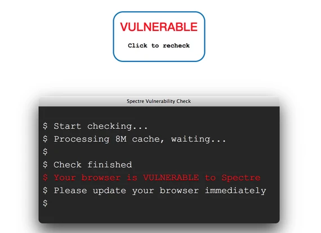This screenshot has width=321, height=233.
Task: Click red 'Your browser is VULNERABLE' line
Action: pyautogui.click(x=151, y=178)
